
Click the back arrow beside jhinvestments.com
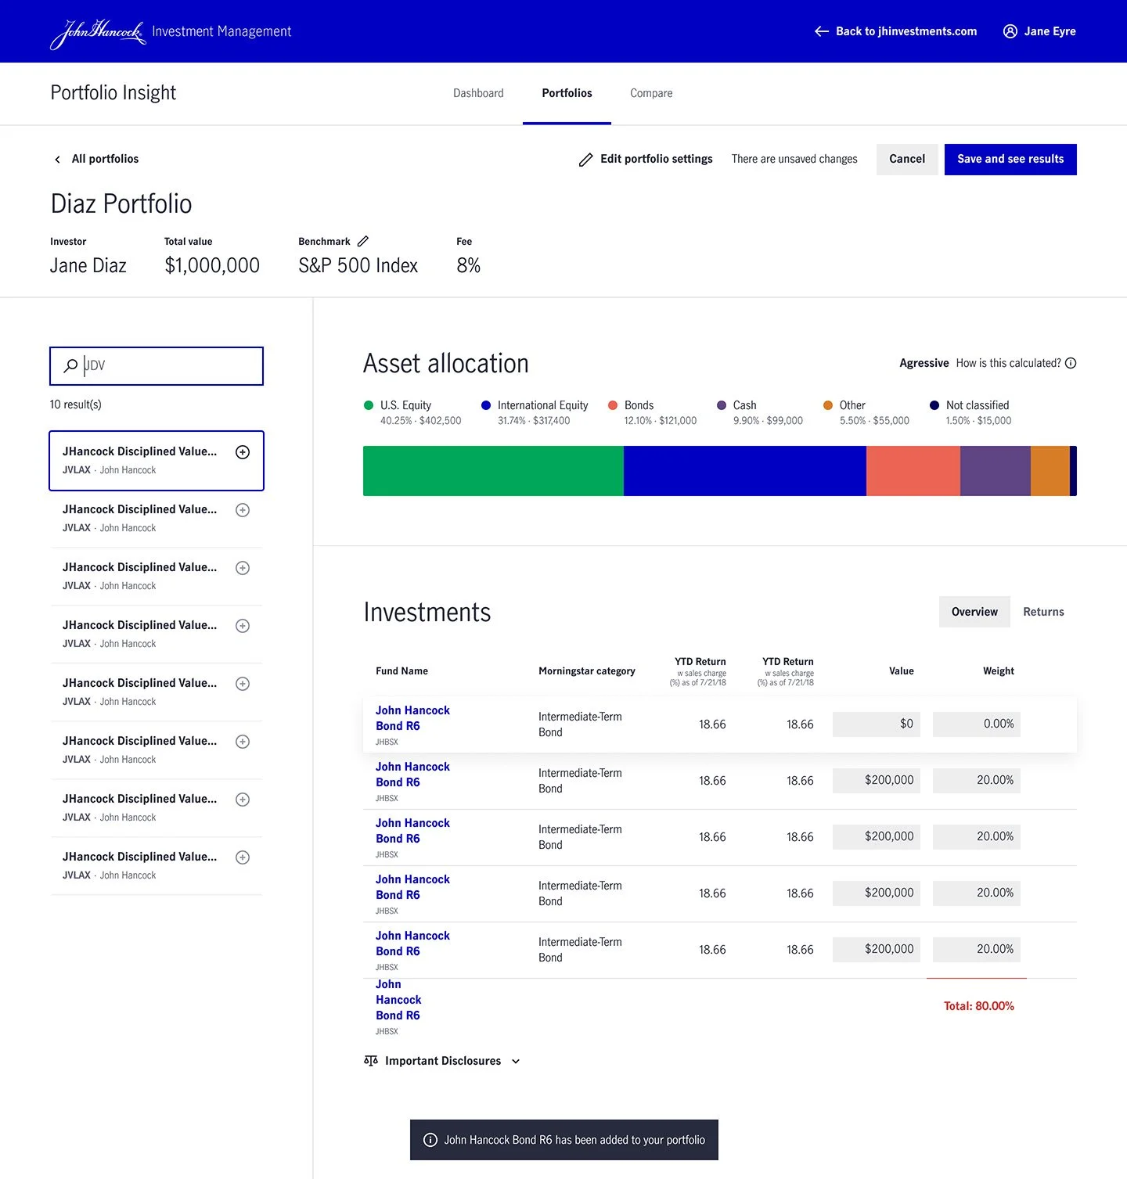pos(822,31)
